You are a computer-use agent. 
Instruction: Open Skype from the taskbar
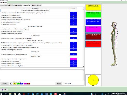tap(51, 94)
